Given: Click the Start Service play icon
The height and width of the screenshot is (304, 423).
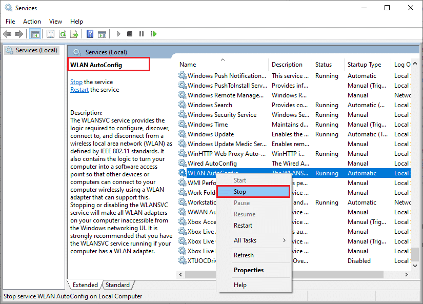Looking at the screenshot, I should tap(118, 34).
